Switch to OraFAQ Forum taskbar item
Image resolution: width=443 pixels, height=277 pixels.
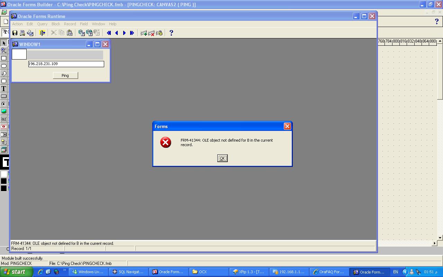click(x=329, y=272)
